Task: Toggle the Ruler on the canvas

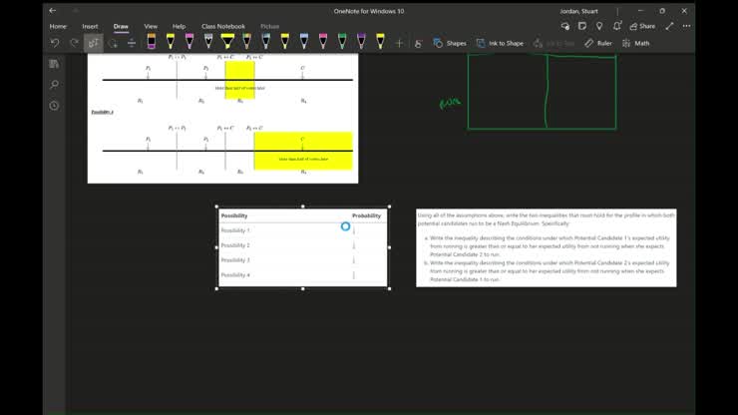Action: coord(597,43)
